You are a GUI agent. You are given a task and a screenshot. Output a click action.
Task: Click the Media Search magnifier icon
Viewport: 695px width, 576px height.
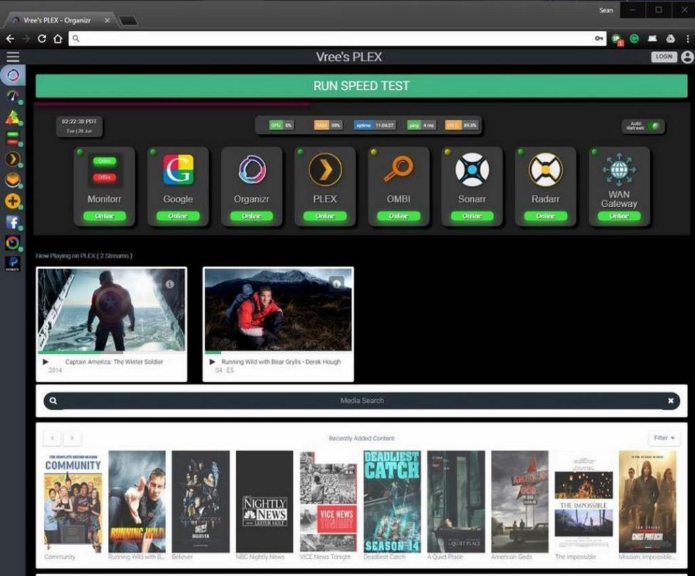click(x=53, y=400)
